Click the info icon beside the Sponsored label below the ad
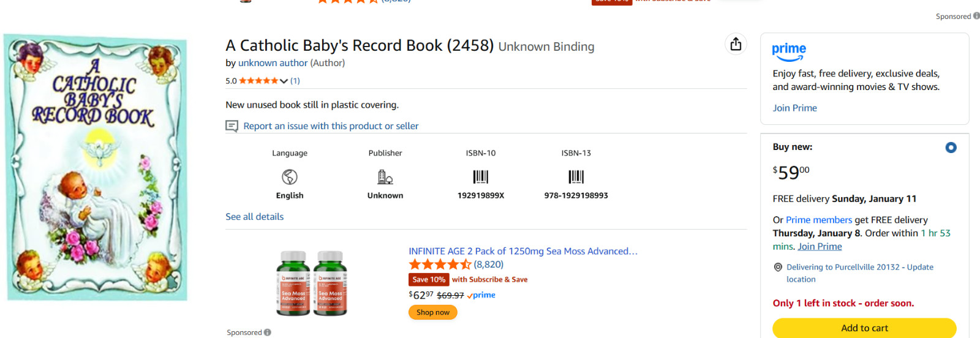 pyautogui.click(x=268, y=332)
